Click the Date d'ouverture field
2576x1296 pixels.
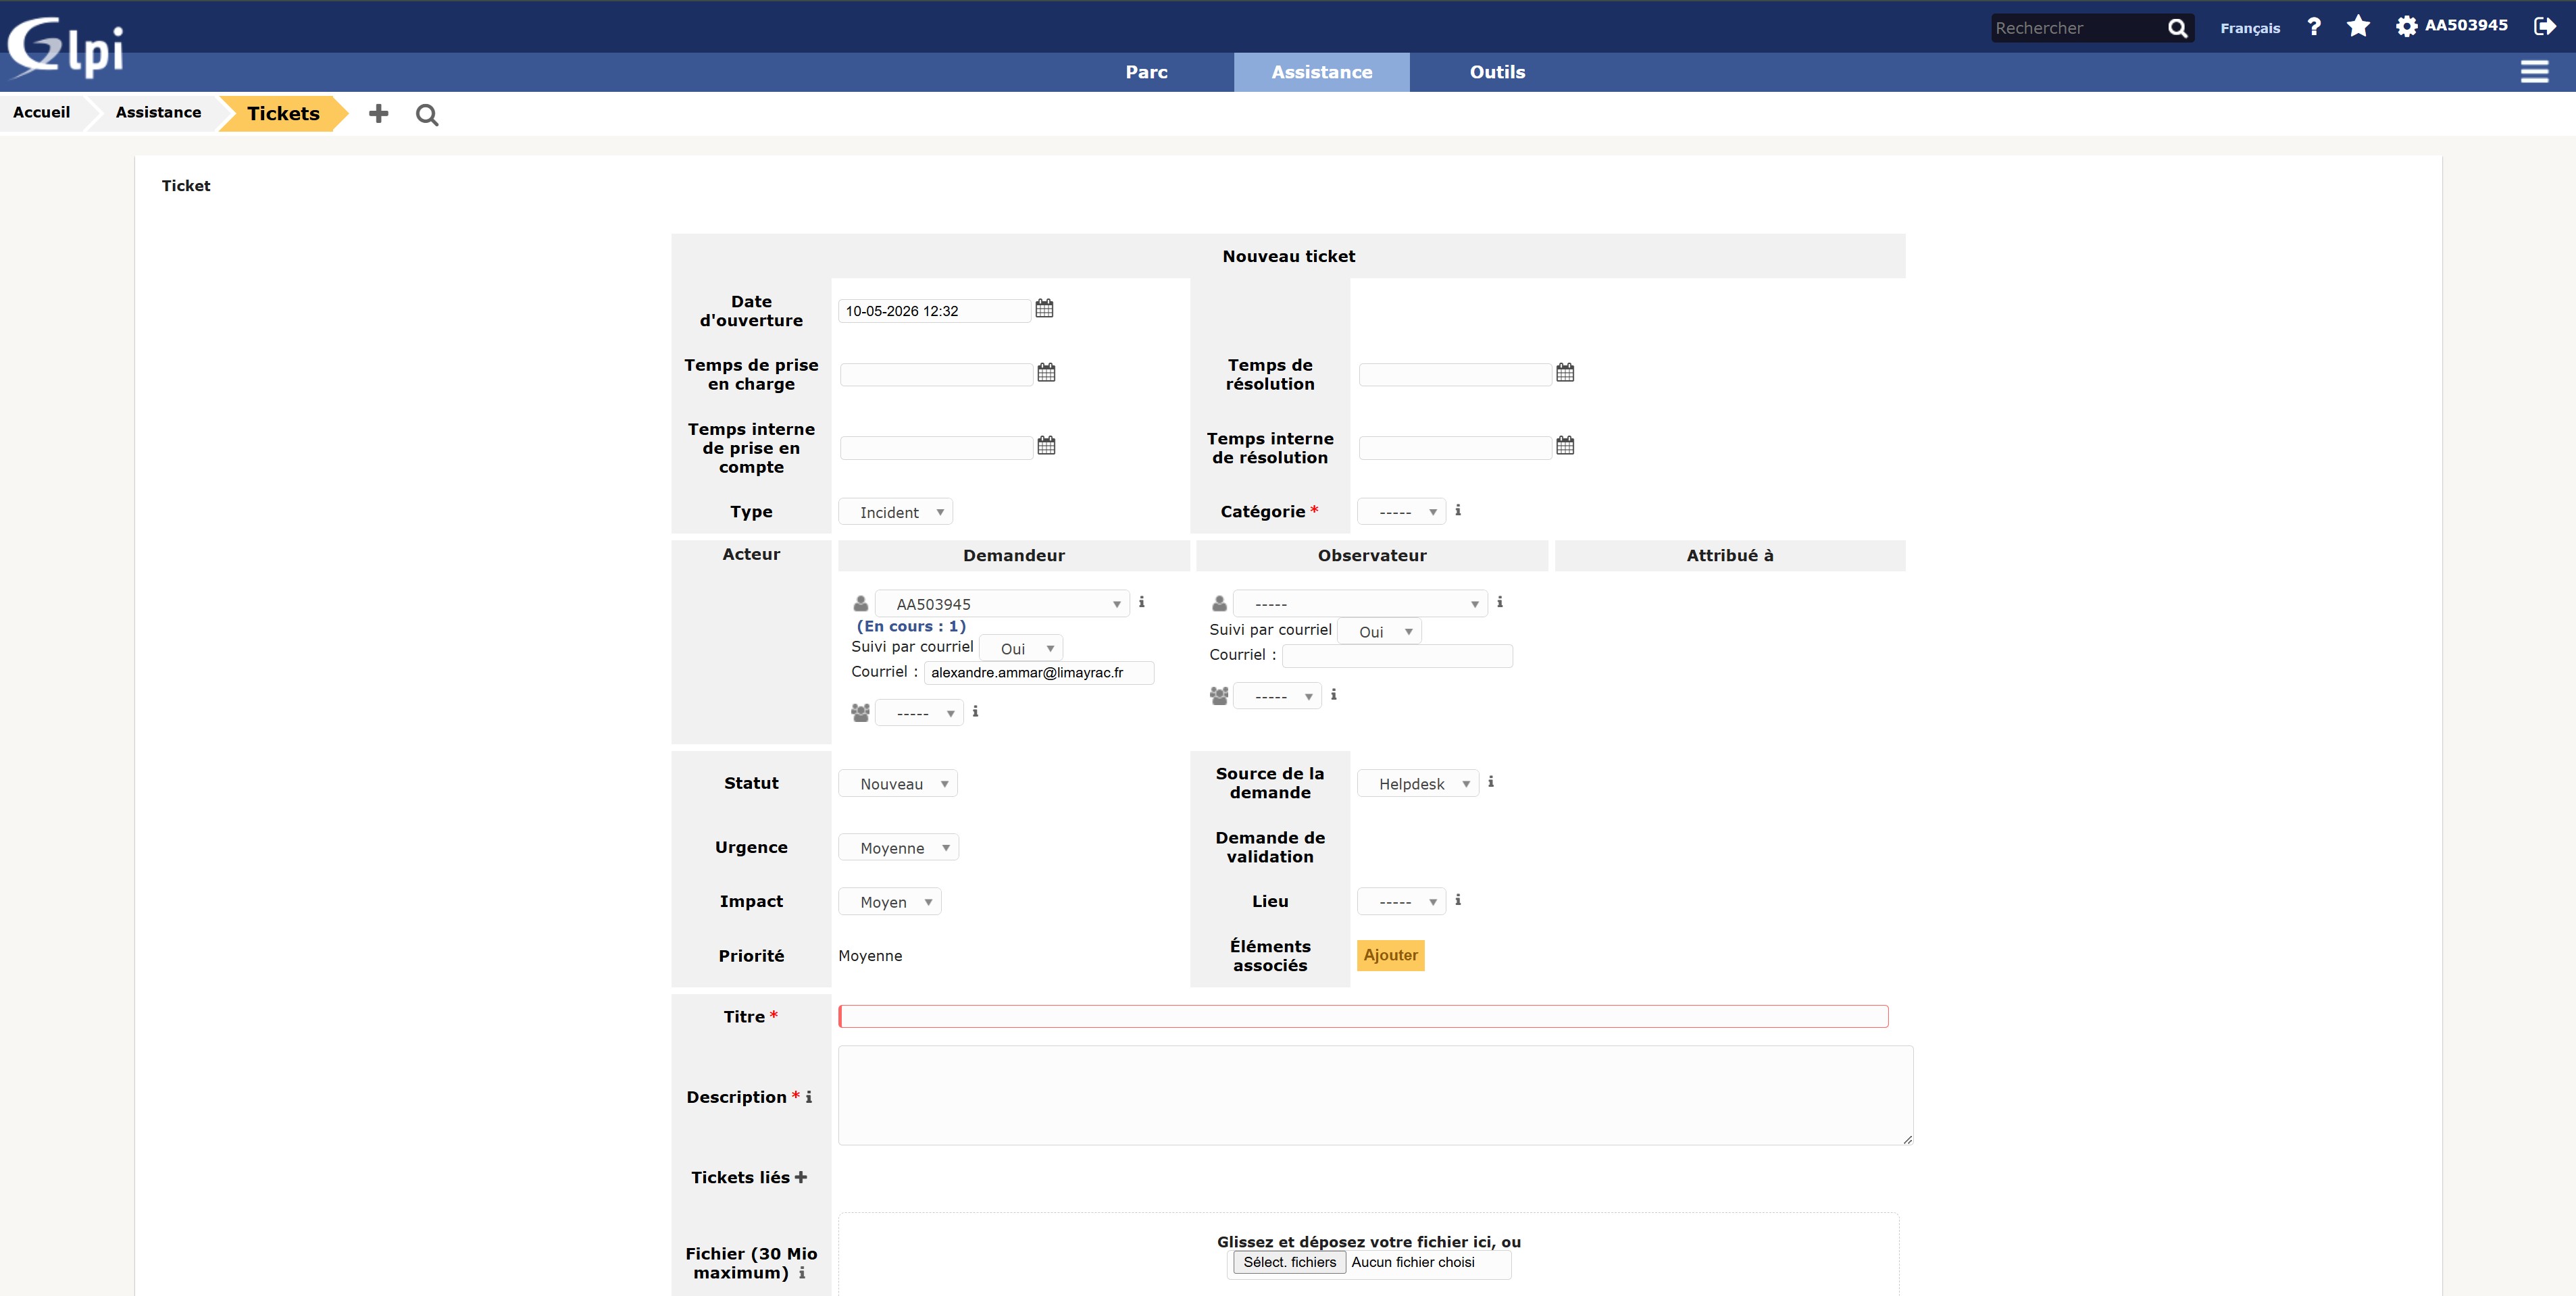tap(934, 311)
